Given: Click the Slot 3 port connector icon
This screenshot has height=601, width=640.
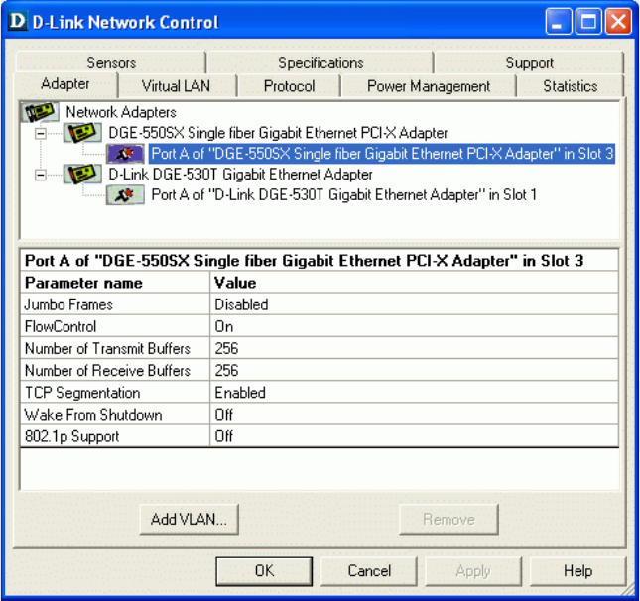Looking at the screenshot, I should (125, 154).
